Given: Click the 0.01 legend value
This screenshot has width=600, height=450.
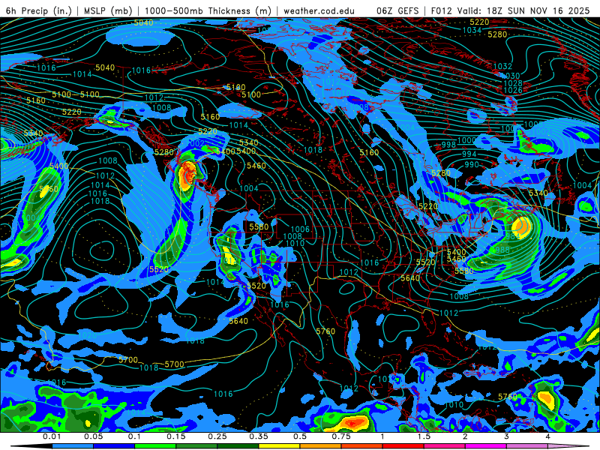Looking at the screenshot, I should (52, 436).
